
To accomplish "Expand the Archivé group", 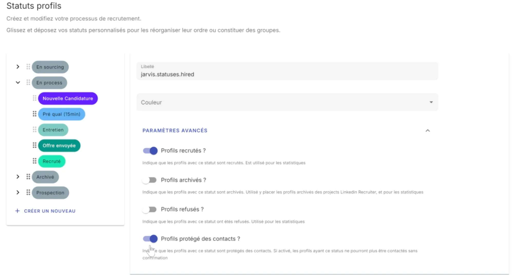I will click(18, 177).
